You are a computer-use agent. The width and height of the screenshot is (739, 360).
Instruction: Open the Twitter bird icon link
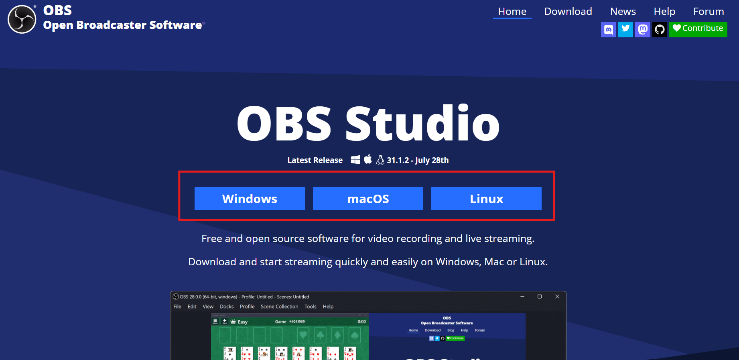point(625,30)
